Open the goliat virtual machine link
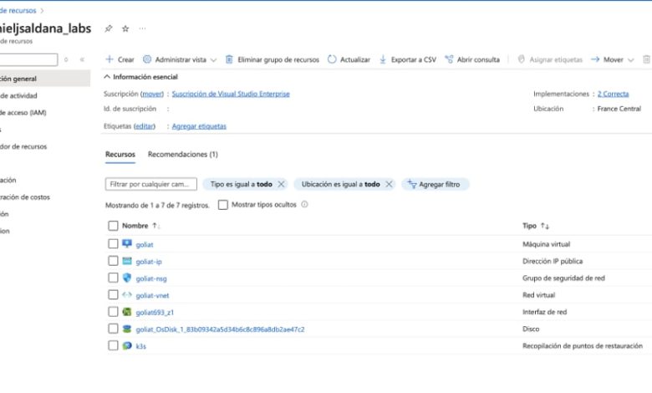652x393 pixels. (x=145, y=244)
